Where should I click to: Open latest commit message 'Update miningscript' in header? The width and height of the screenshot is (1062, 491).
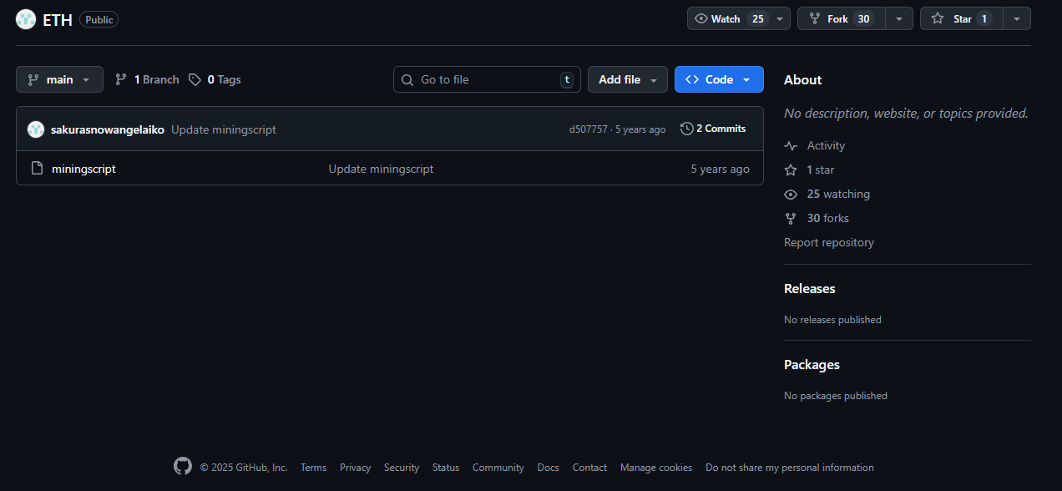pos(224,129)
